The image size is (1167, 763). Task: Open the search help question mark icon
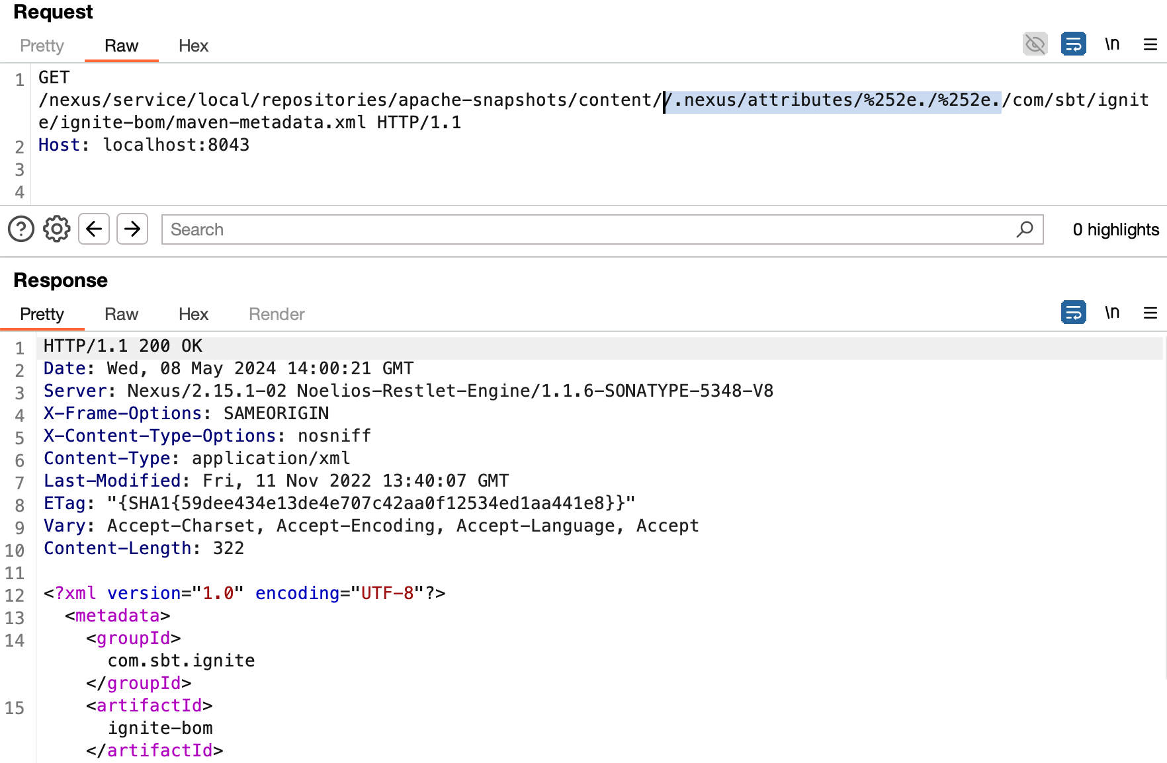(21, 229)
